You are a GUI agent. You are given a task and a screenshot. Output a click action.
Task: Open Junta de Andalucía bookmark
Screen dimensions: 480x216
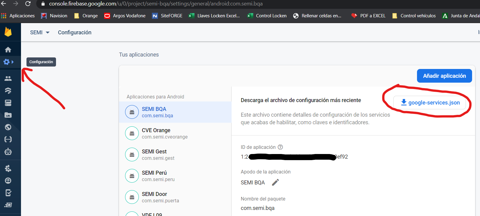tap(461, 16)
